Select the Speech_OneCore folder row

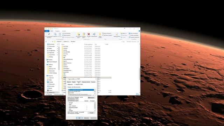tap(86, 63)
